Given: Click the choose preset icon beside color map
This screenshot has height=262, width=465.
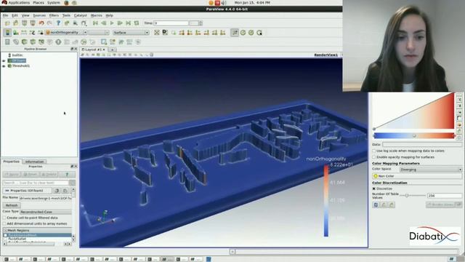Looking at the screenshot, I should (460, 124).
